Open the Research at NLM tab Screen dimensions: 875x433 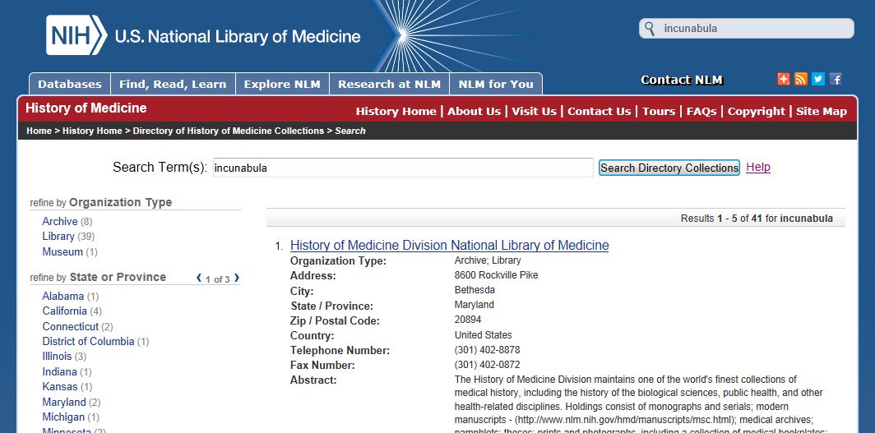click(390, 84)
